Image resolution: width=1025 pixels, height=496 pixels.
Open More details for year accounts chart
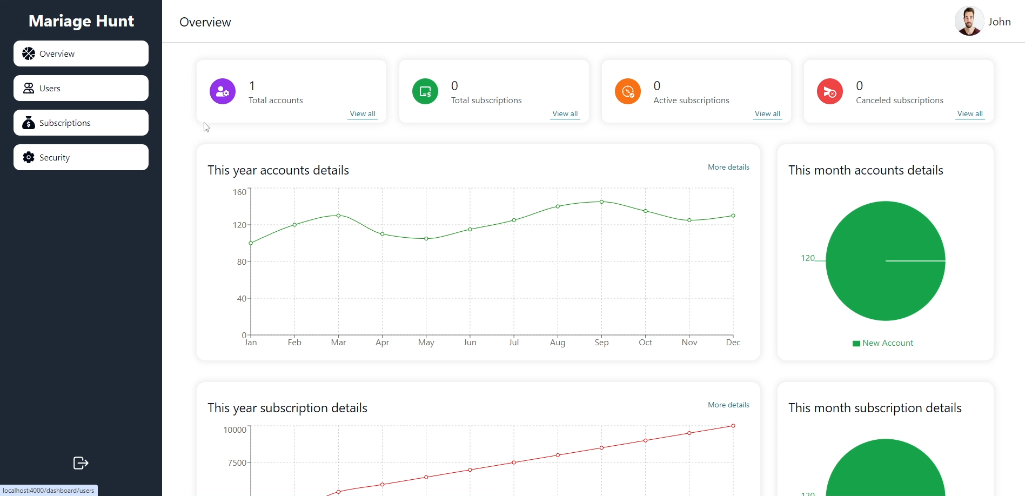click(728, 167)
